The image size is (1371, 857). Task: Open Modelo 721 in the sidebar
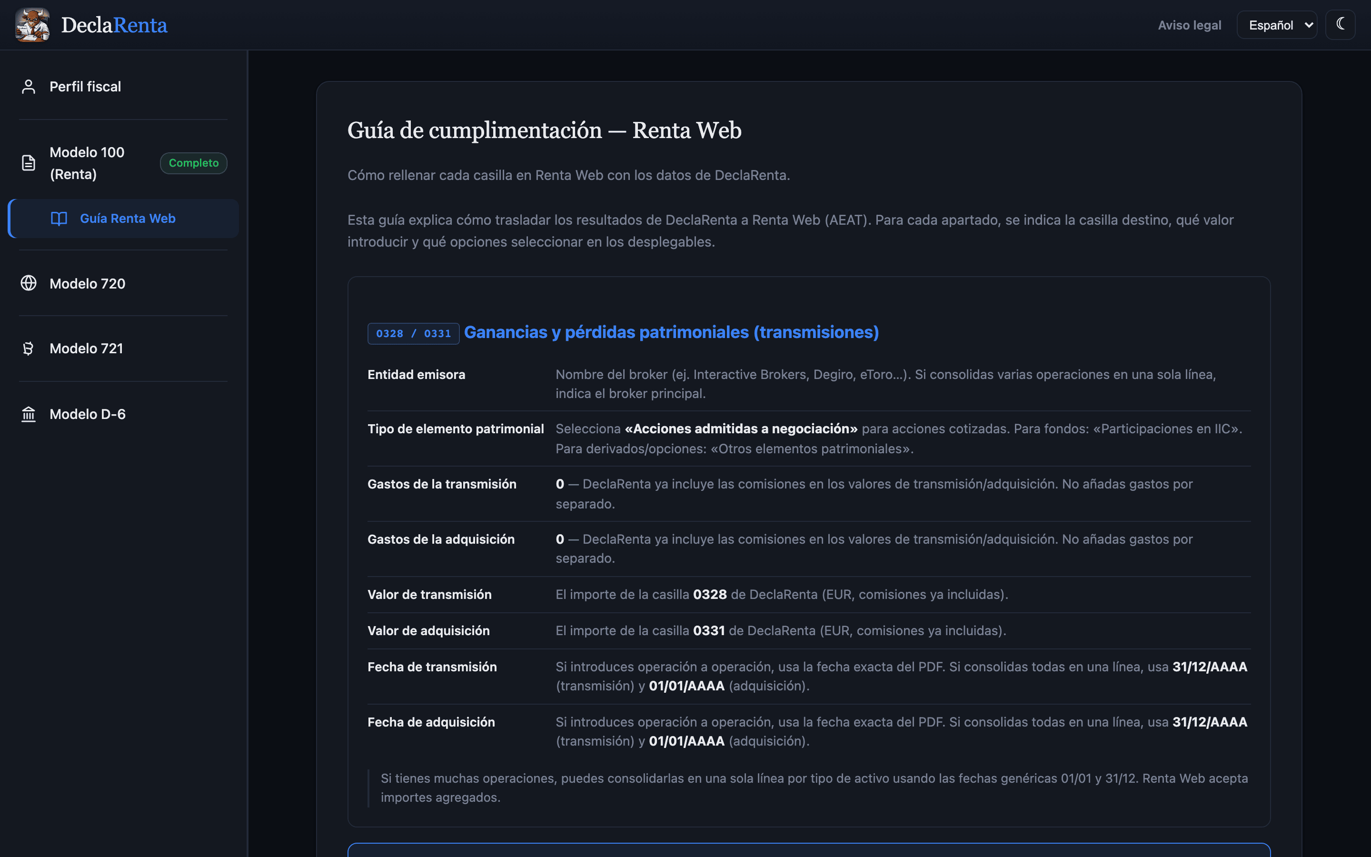(x=123, y=349)
